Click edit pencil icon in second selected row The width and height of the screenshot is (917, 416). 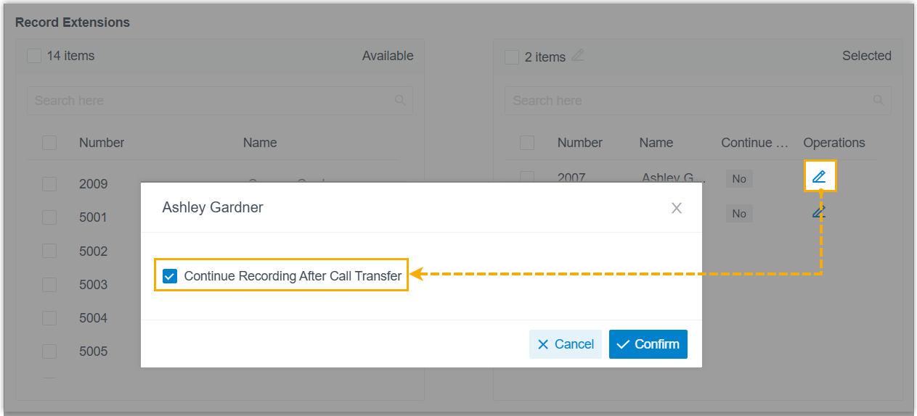[819, 212]
